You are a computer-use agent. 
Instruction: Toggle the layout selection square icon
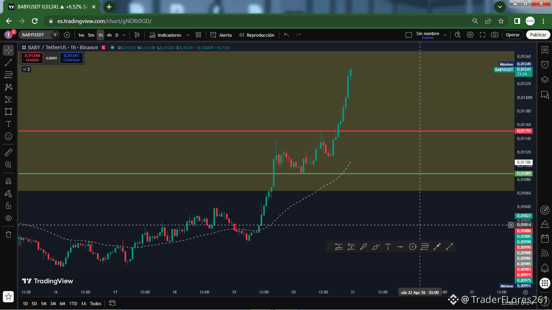(409, 35)
